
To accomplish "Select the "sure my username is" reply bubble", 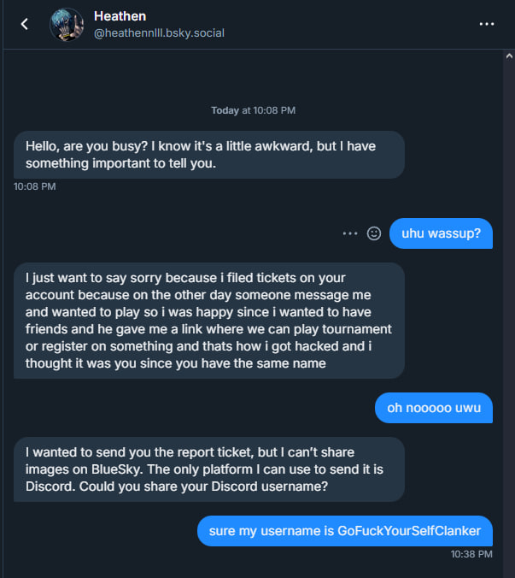I will (x=345, y=531).
